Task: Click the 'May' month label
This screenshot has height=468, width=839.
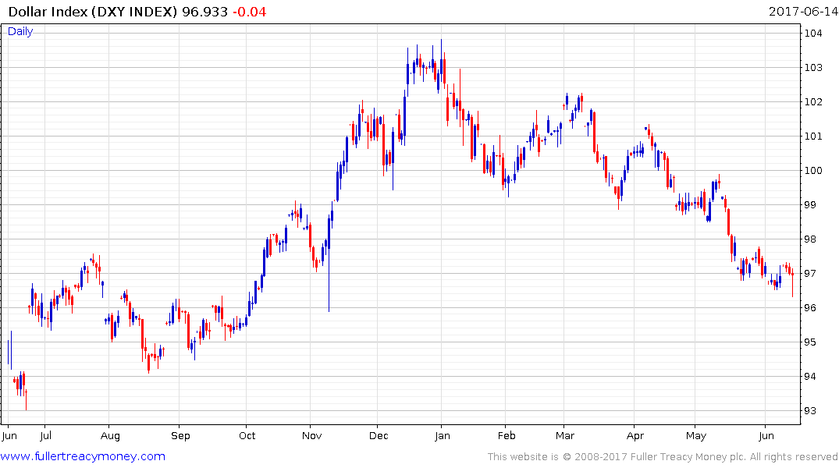Action: 696,436
